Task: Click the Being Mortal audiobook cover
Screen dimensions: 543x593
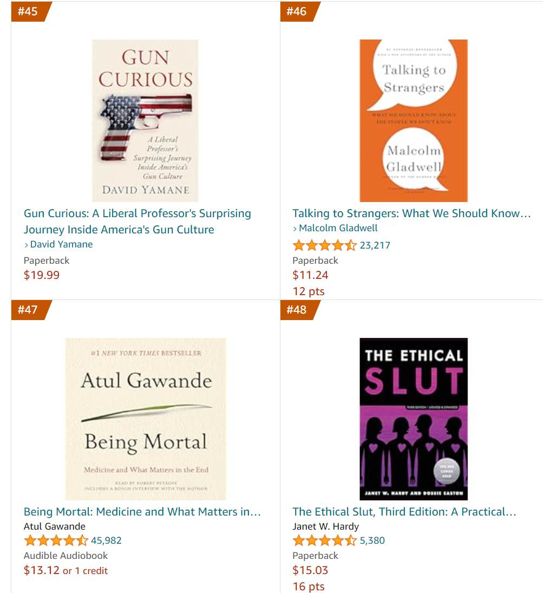Action: [x=146, y=419]
